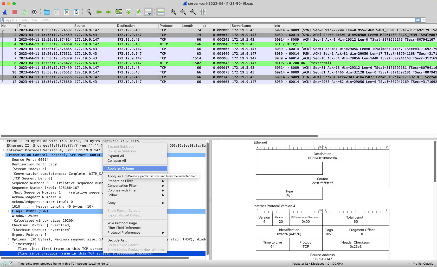Add a display filter button with plus
The width and height of the screenshot is (437, 267).
pyautogui.click(x=430, y=20)
